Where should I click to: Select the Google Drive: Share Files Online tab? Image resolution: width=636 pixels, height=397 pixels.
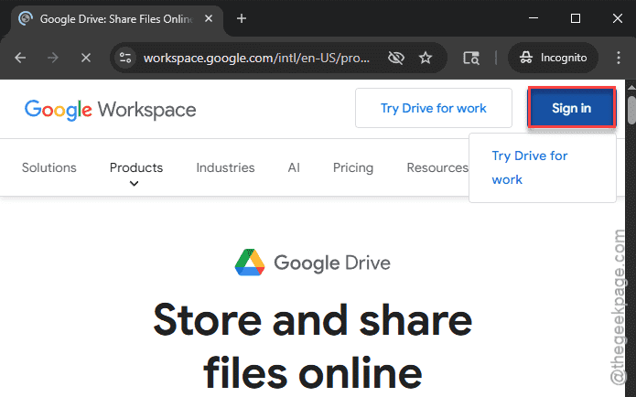point(118,19)
